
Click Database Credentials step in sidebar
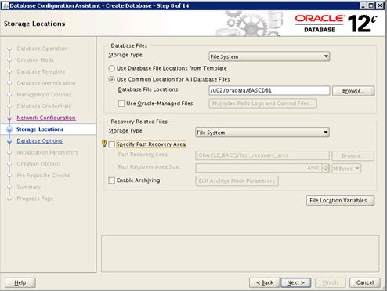pyautogui.click(x=44, y=107)
